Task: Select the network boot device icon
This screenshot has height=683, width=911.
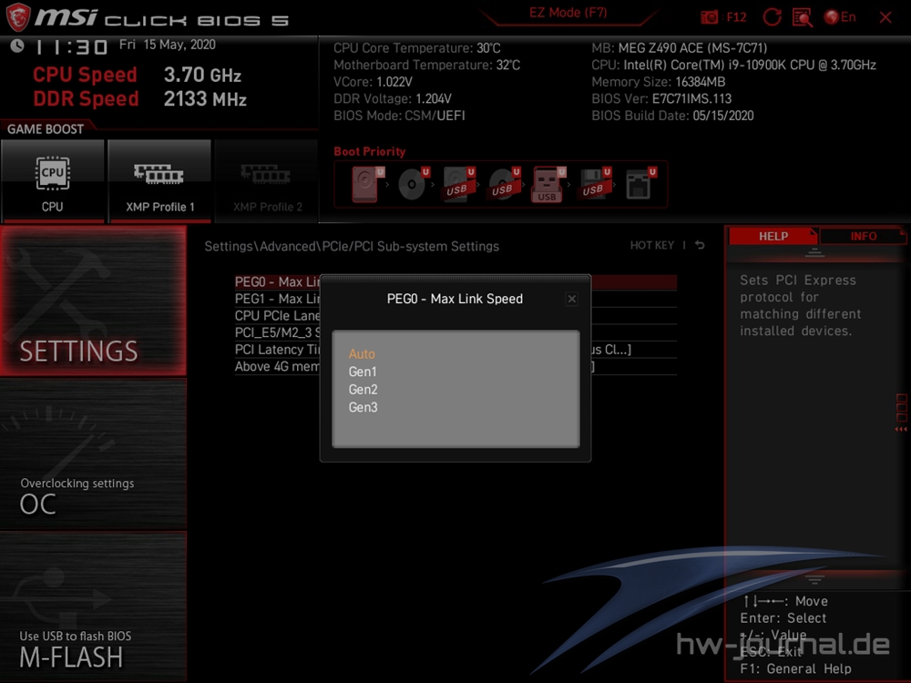Action: tap(640, 184)
